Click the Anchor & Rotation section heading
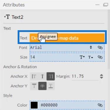 pos(20,67)
